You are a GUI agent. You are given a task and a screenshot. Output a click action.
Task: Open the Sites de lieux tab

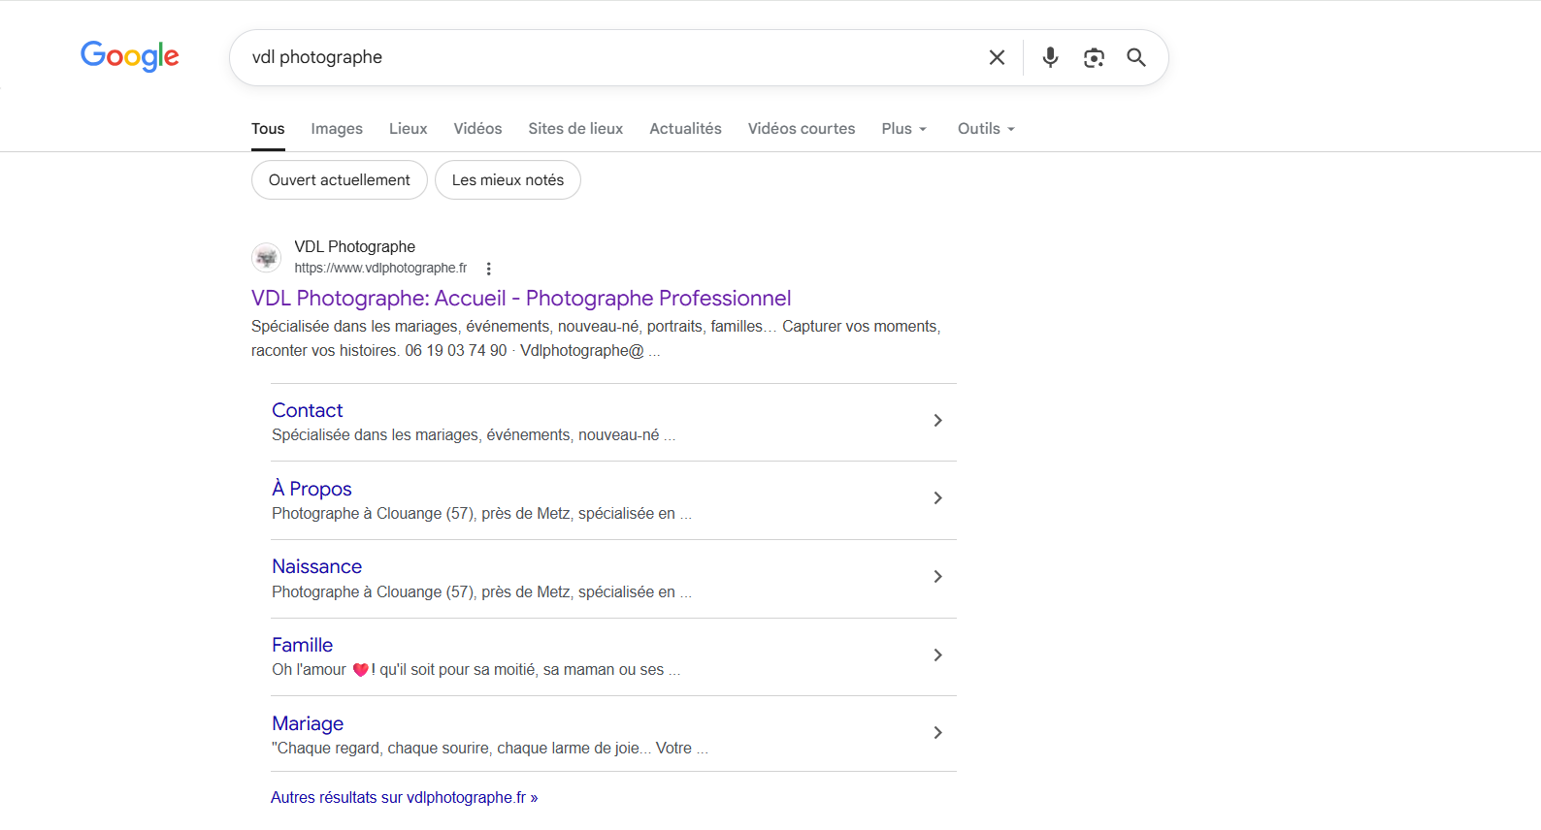click(x=575, y=129)
